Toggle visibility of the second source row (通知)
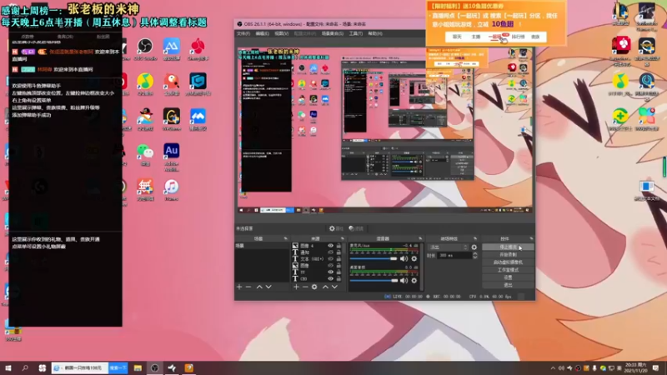Screen dimensions: 667x375 330,252
